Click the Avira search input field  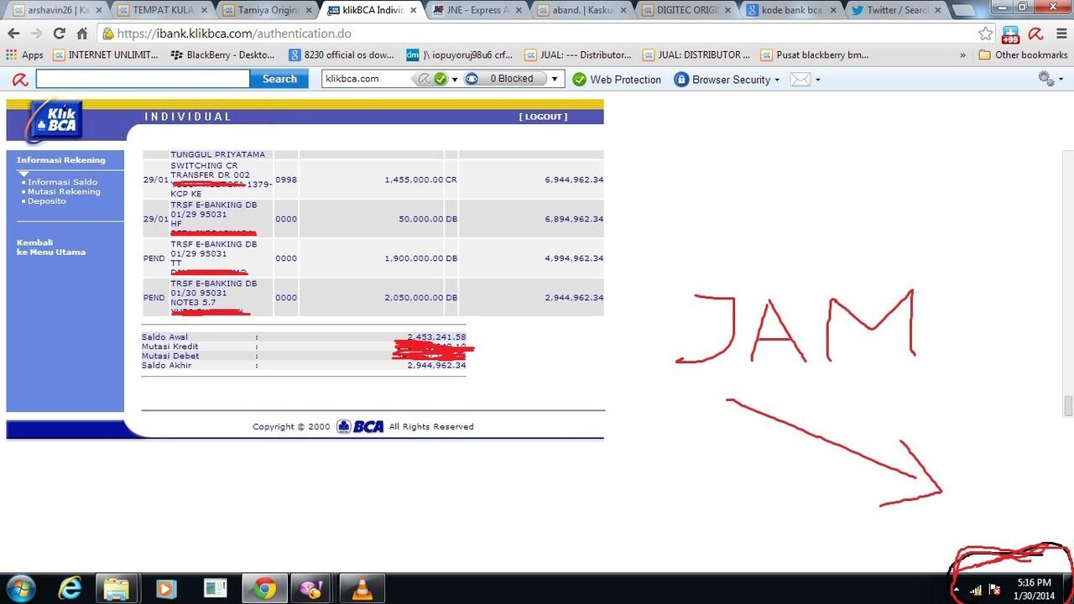[x=143, y=79]
